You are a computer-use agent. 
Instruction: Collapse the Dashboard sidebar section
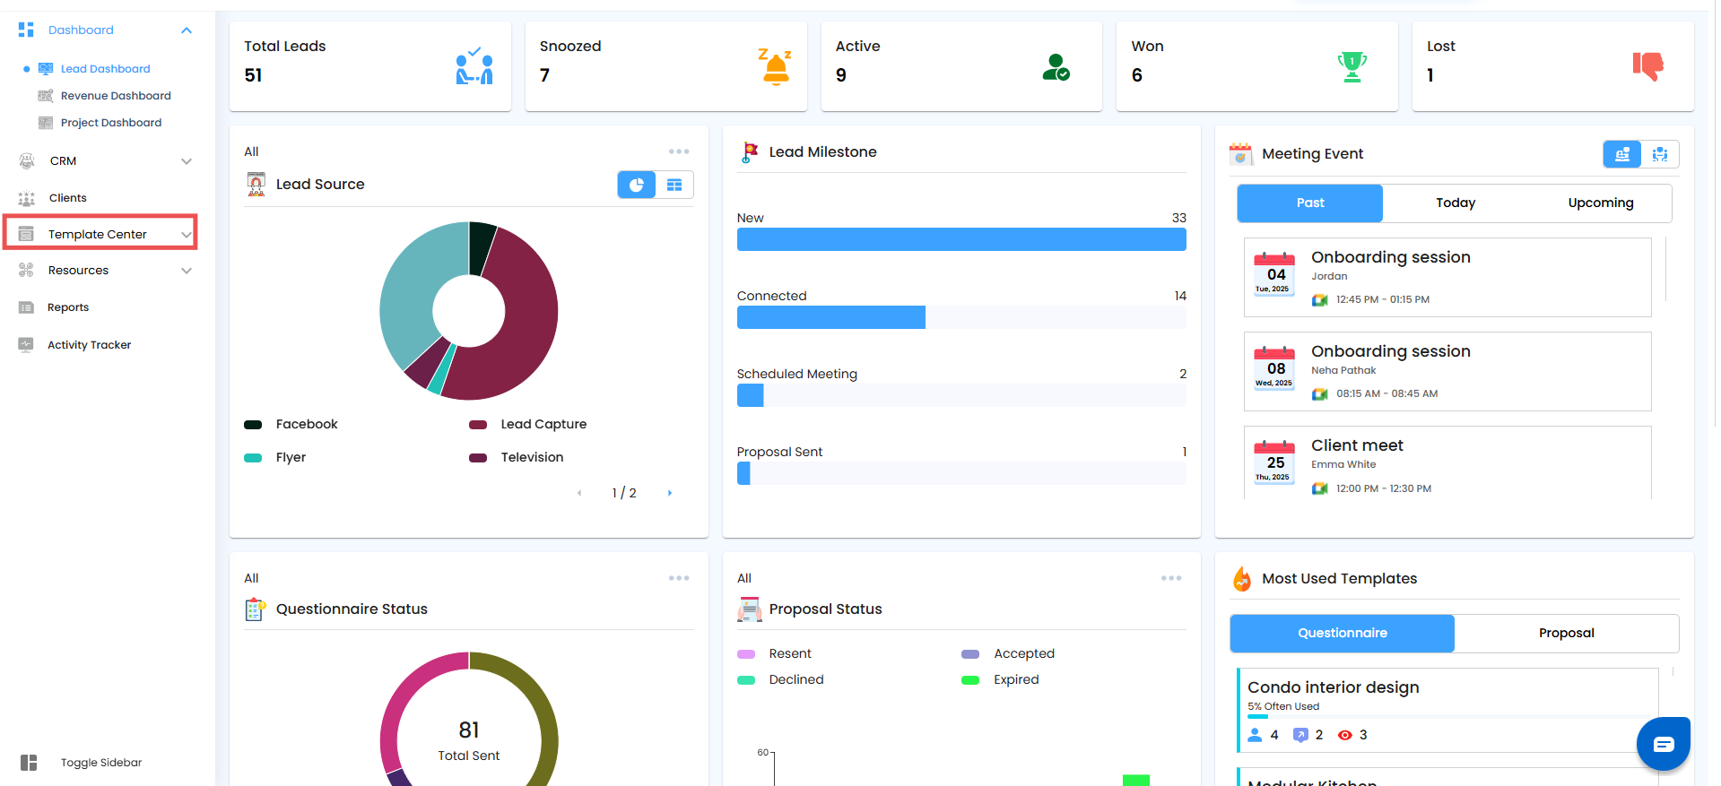tap(187, 30)
